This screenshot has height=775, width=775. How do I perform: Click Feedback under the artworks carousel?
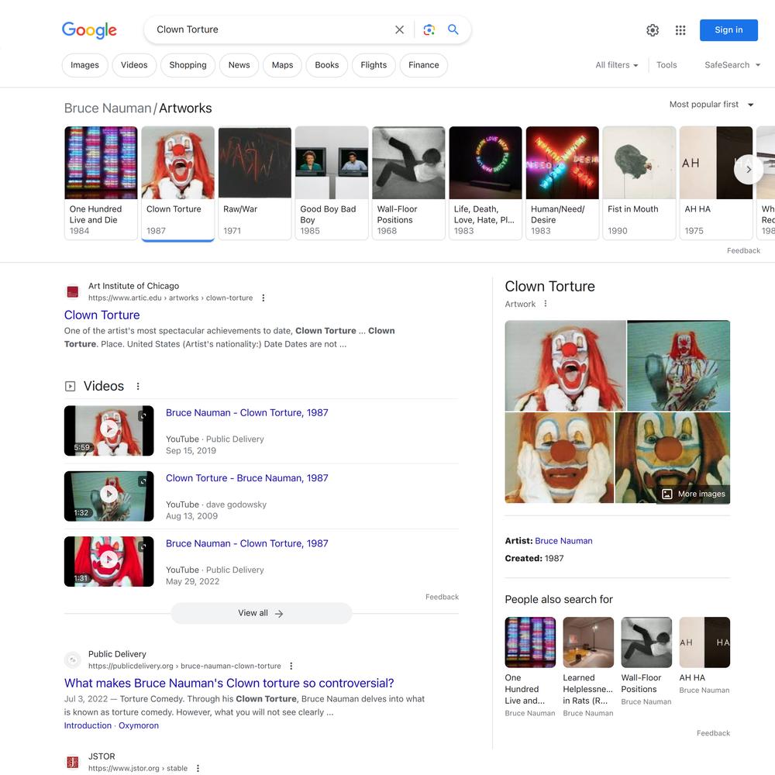[x=743, y=250]
